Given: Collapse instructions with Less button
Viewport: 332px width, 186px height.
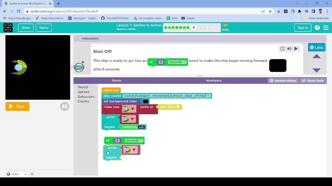Looking at the screenshot, I should 317,48.
